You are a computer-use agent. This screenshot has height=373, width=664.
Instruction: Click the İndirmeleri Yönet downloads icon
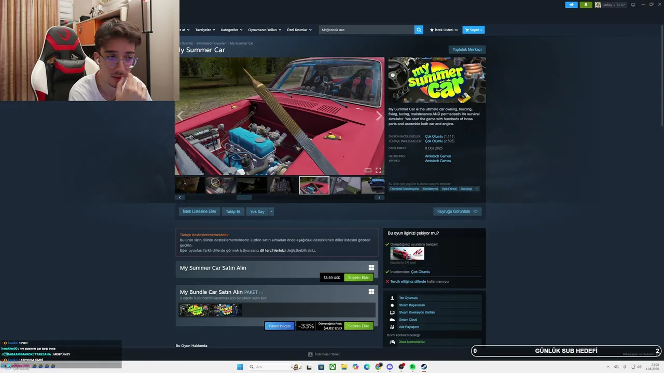(x=310, y=354)
